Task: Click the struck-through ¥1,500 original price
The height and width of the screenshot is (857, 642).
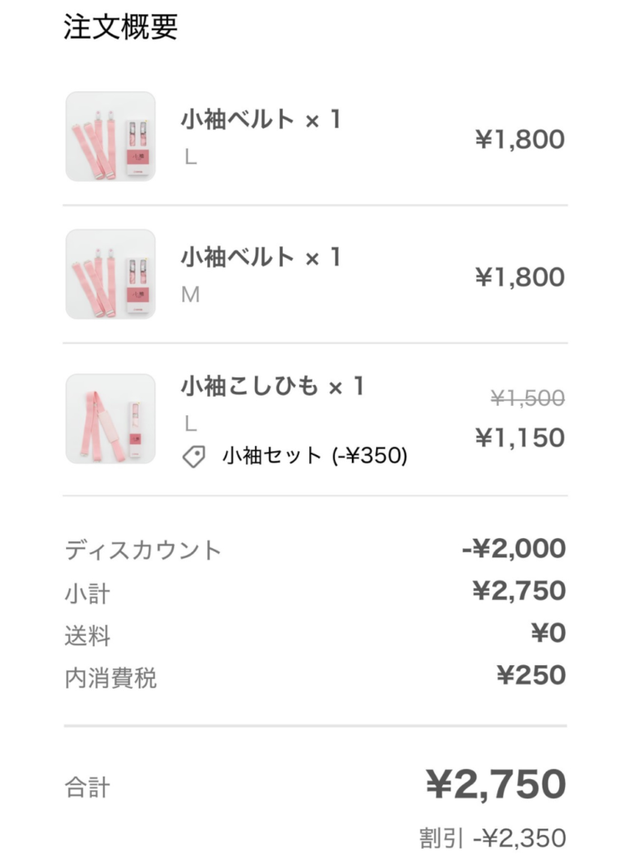Action: point(527,398)
